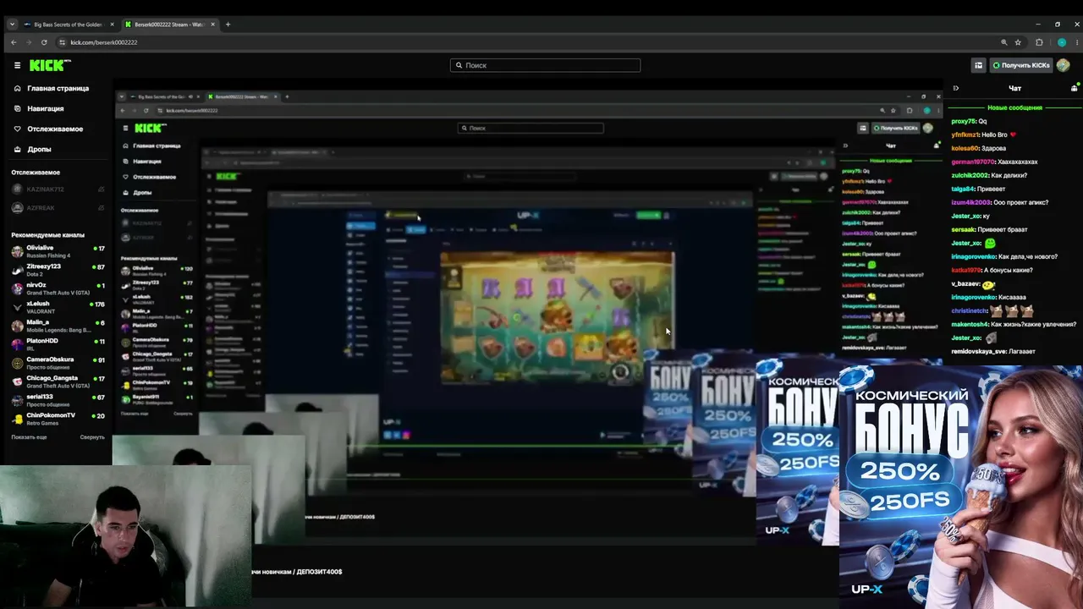Click chat username katka1970
Screen dimensions: 1083x609
coord(965,270)
